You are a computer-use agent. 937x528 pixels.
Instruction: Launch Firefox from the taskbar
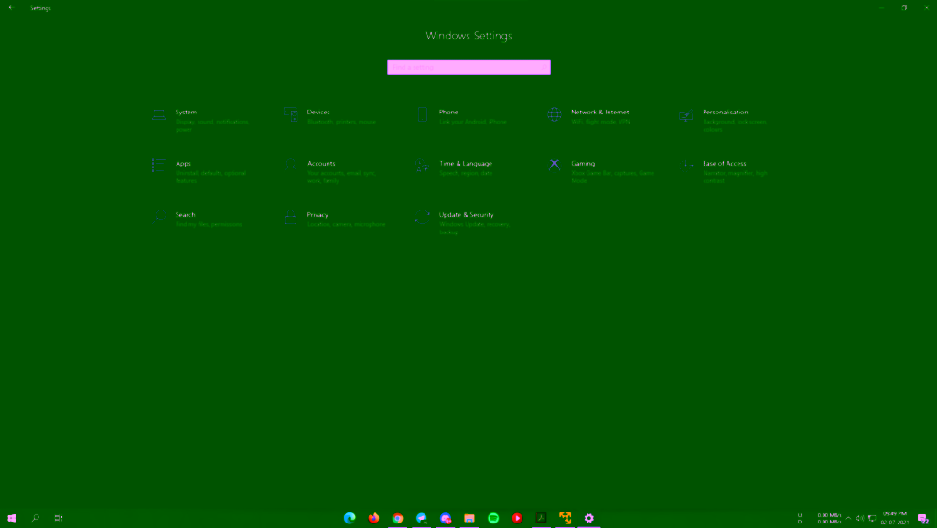point(373,518)
